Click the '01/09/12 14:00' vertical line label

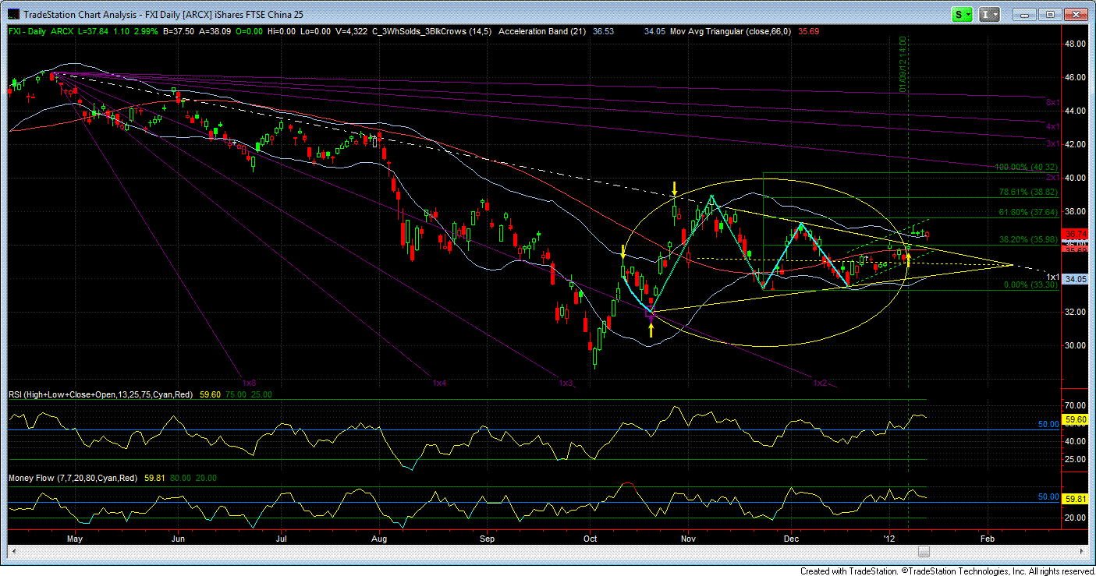tap(903, 64)
